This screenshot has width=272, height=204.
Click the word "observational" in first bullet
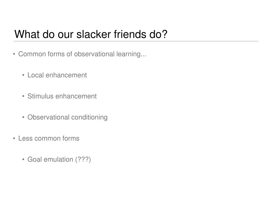(x=94, y=54)
